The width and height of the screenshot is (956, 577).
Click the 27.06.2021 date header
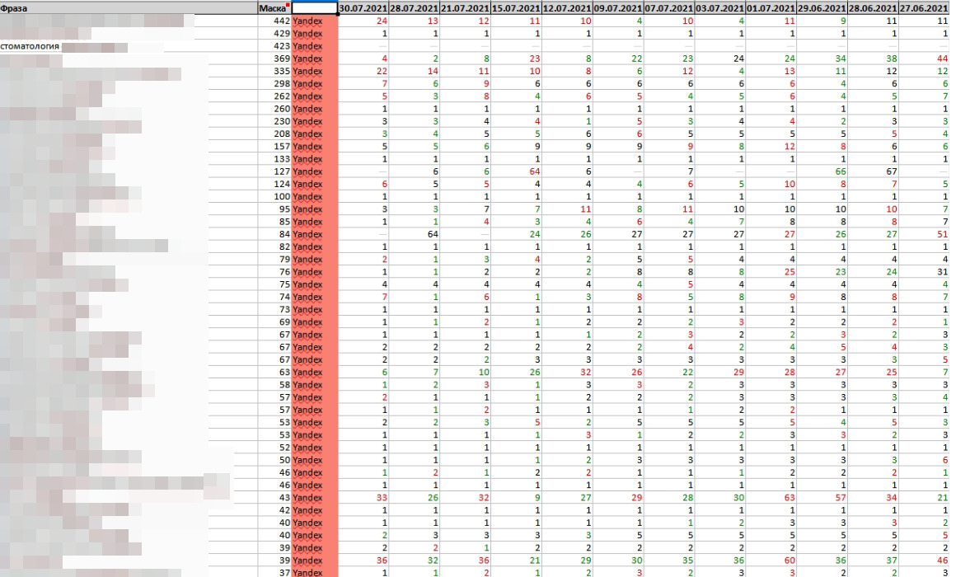924,7
